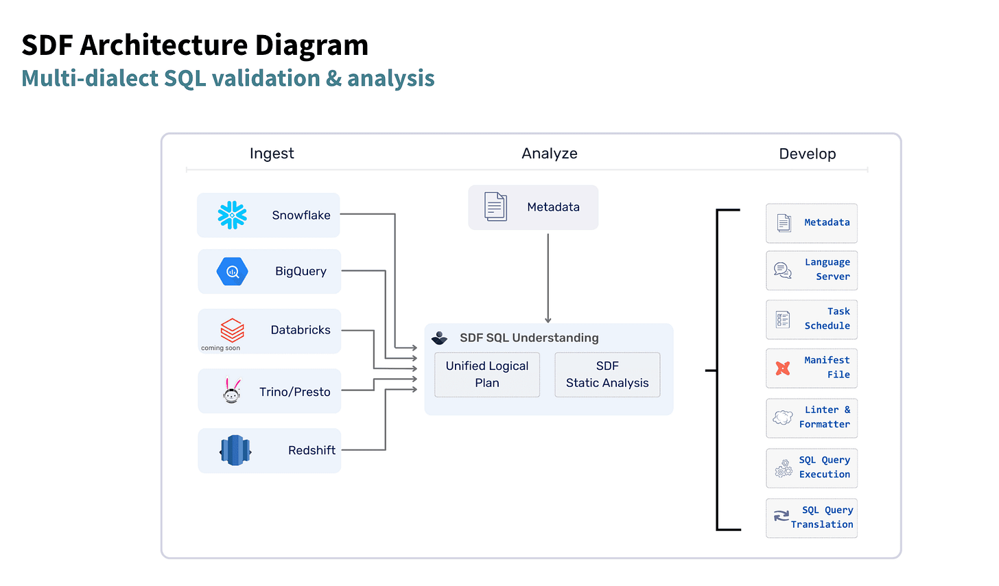Screen dimensions: 999x586
Task: Click the 'SQL Query Execution' label
Action: (825, 467)
